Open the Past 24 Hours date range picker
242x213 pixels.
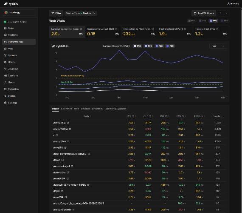204,13
